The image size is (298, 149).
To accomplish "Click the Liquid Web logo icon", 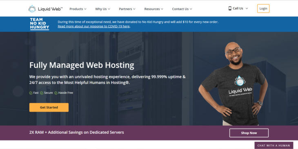I will click(32, 9).
